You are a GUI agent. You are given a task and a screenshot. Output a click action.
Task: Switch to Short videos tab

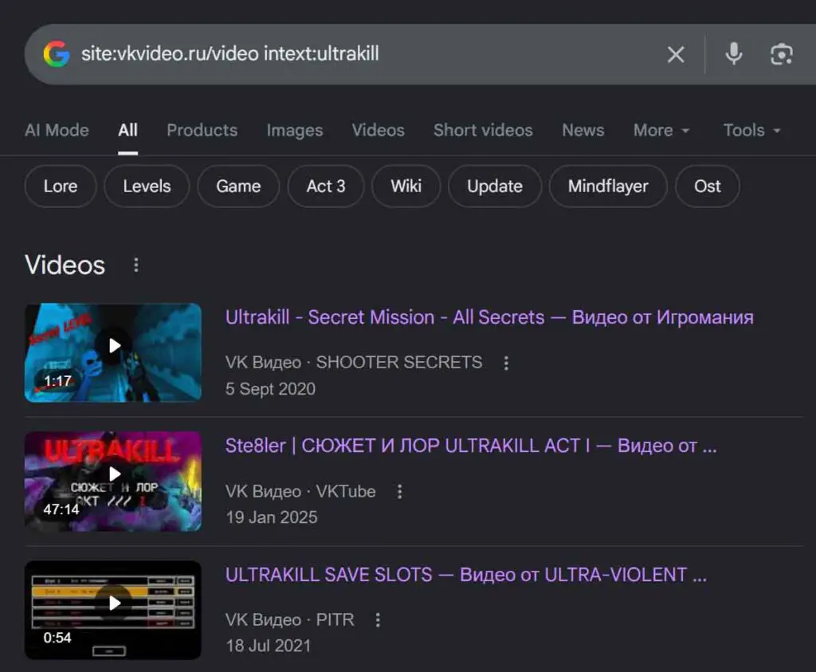pos(483,130)
